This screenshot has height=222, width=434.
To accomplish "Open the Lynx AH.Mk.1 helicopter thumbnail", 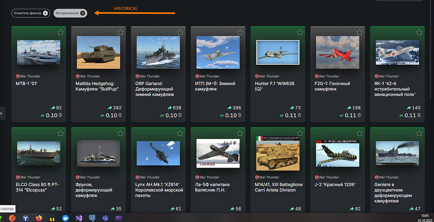I will [x=158, y=153].
